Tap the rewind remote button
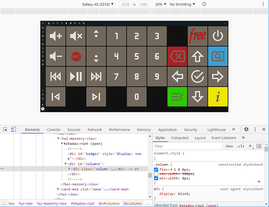 pos(56,77)
